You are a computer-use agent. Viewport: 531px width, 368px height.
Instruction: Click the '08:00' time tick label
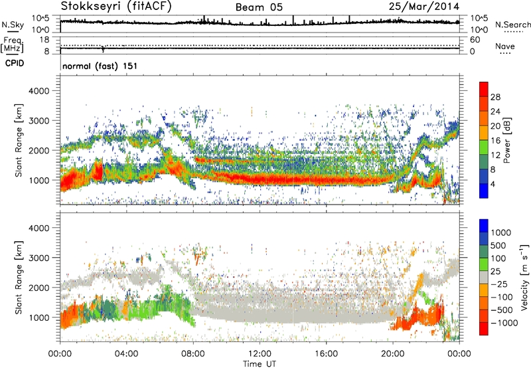click(x=193, y=354)
